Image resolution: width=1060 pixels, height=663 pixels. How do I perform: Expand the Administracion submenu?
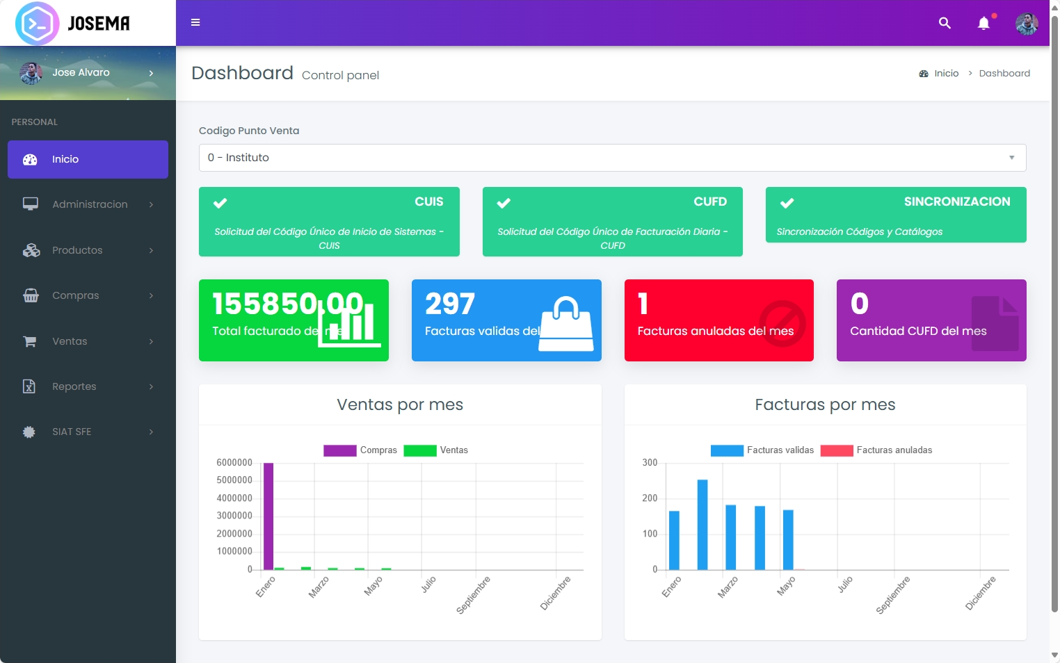tap(88, 204)
